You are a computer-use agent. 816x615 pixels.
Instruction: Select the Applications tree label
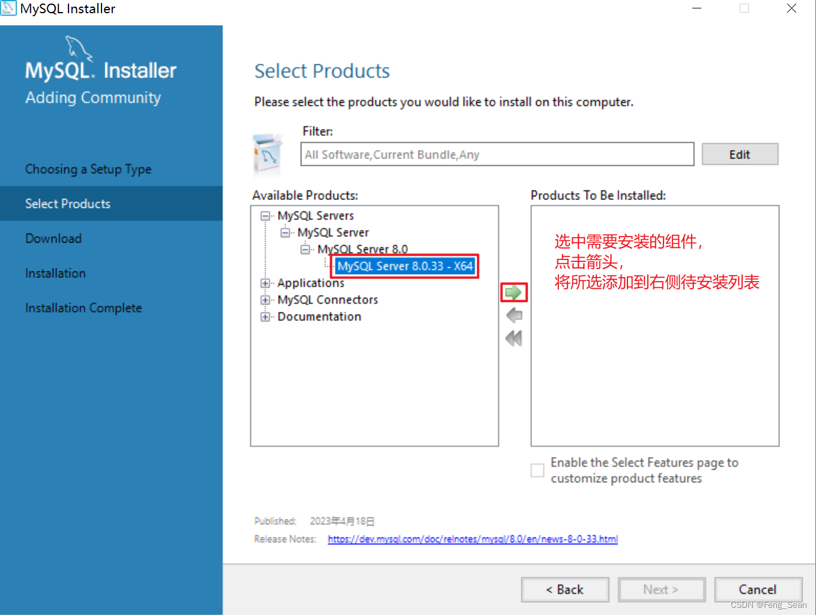coord(310,283)
